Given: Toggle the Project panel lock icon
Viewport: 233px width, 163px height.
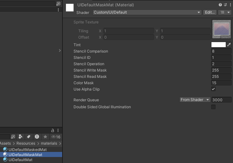Looking at the screenshot, I should tap(53, 130).
